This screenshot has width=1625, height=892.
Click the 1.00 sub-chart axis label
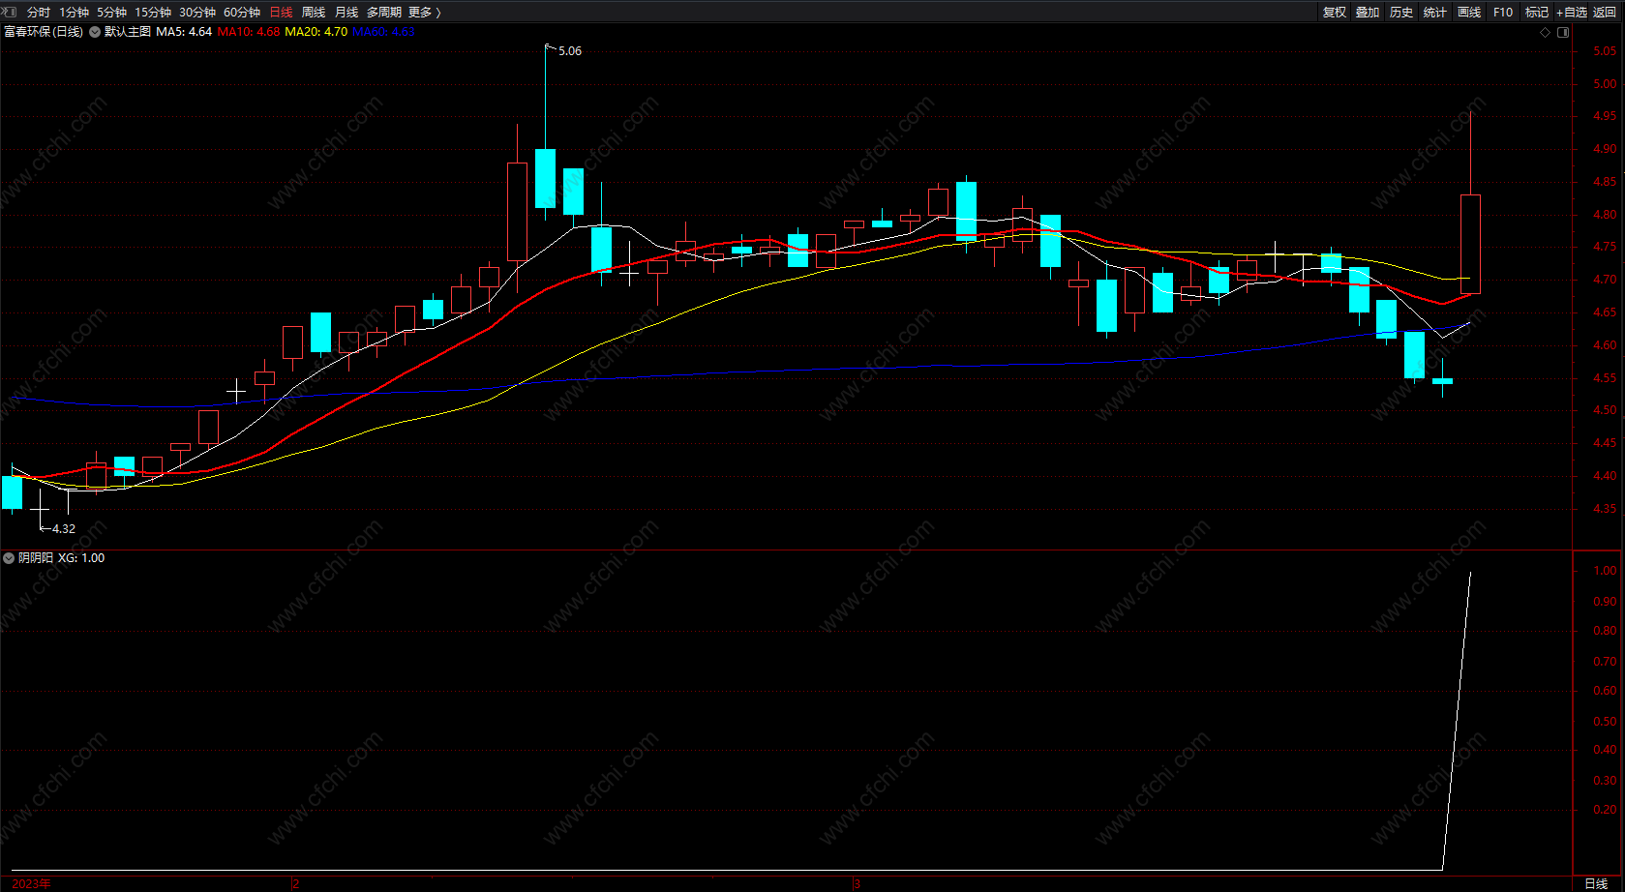pos(1605,571)
